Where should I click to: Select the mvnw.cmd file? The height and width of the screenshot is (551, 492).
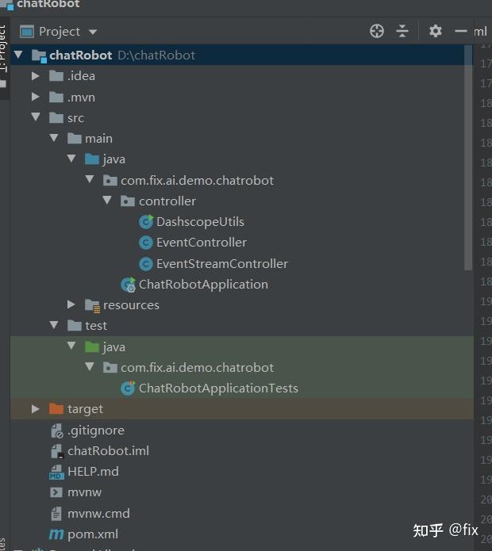click(98, 514)
